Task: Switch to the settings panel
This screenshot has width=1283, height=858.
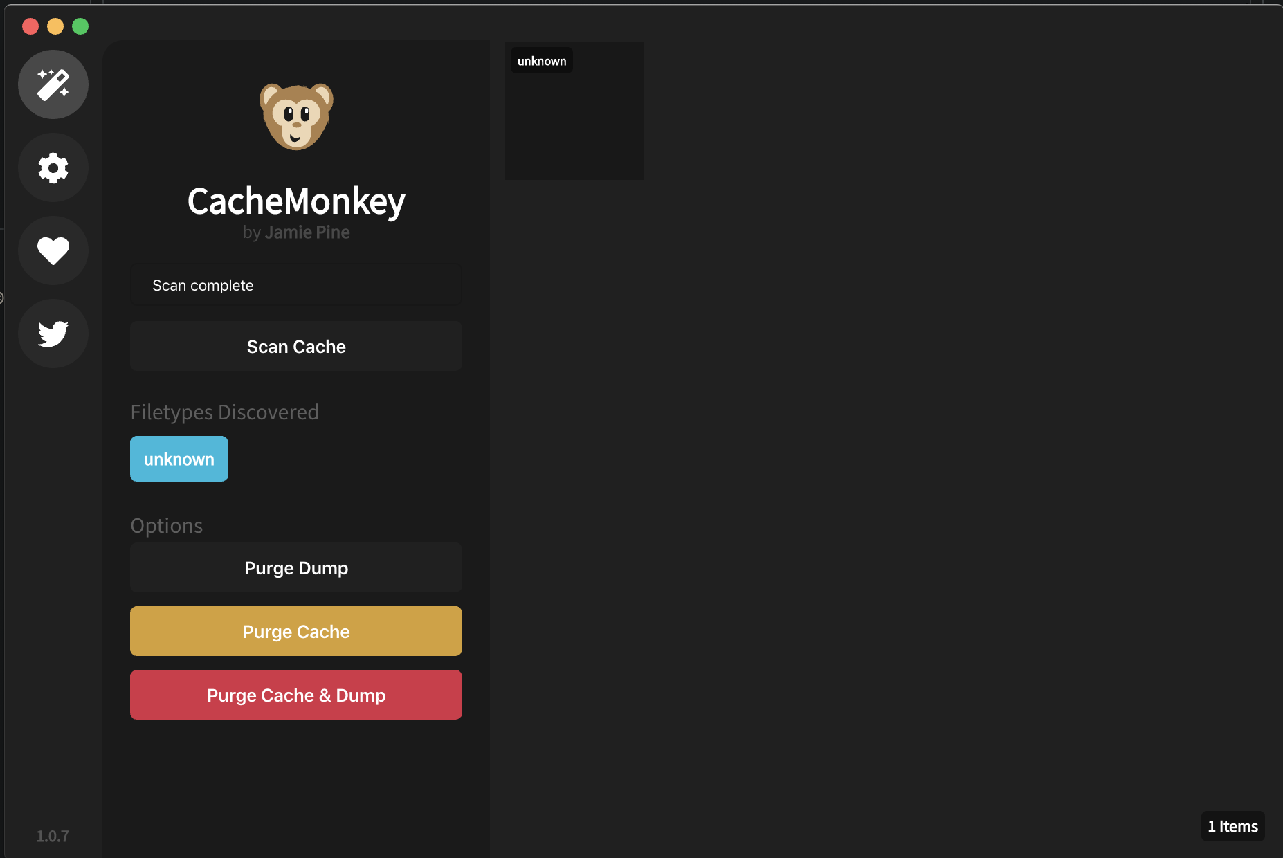Action: 53,167
